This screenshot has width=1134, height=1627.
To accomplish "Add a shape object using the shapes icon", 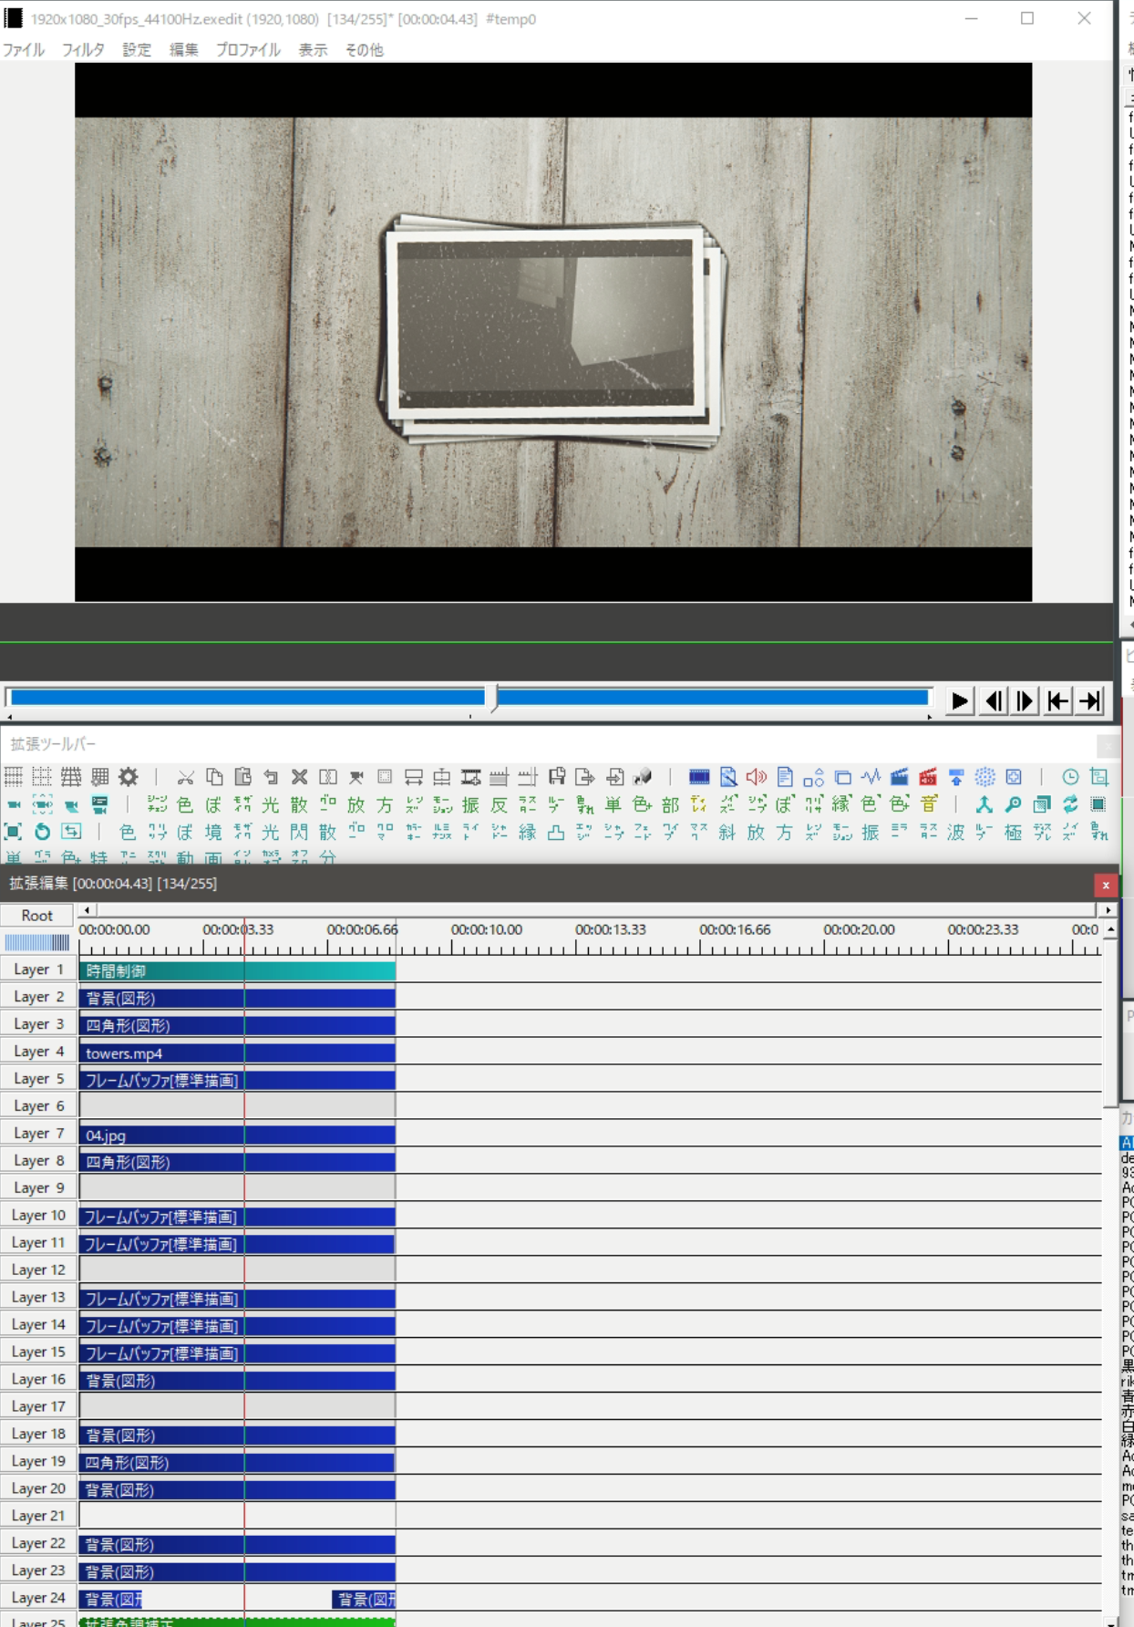I will click(813, 777).
